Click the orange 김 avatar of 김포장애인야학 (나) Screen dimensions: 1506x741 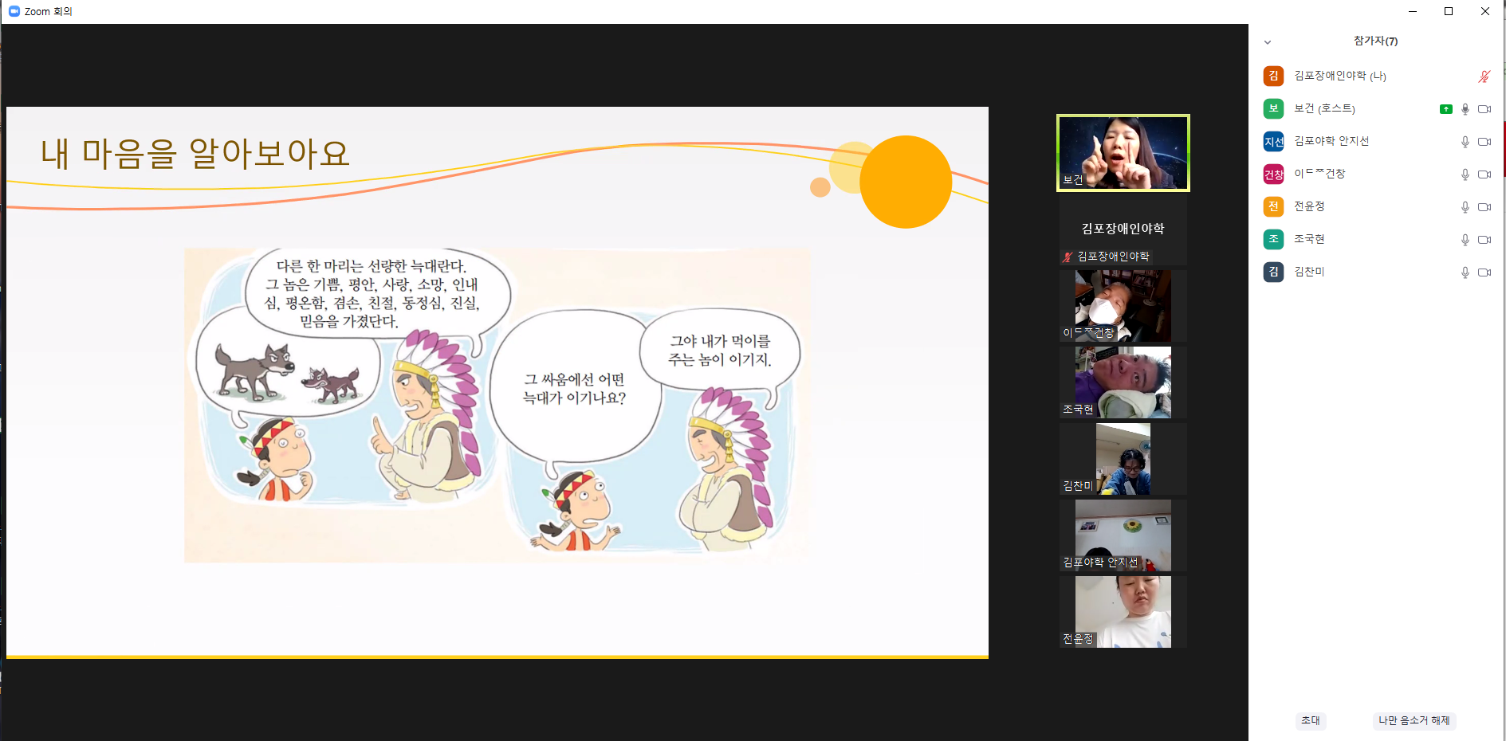click(x=1273, y=76)
